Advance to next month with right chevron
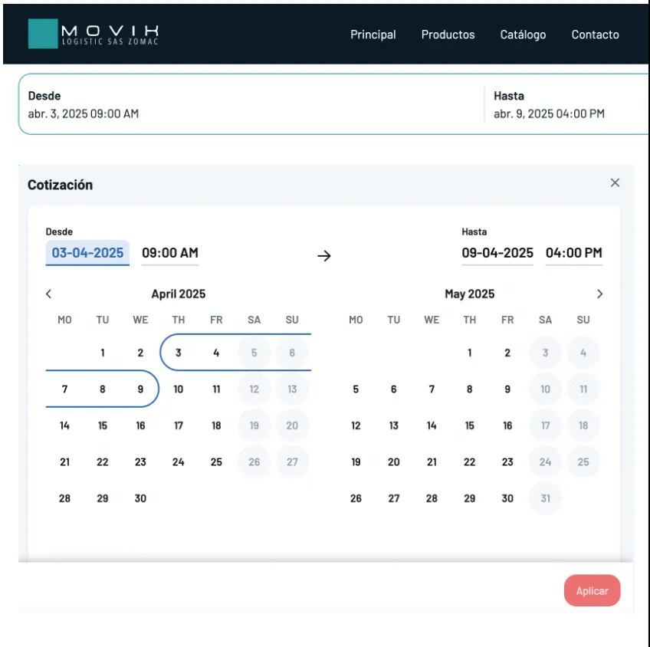 599,294
